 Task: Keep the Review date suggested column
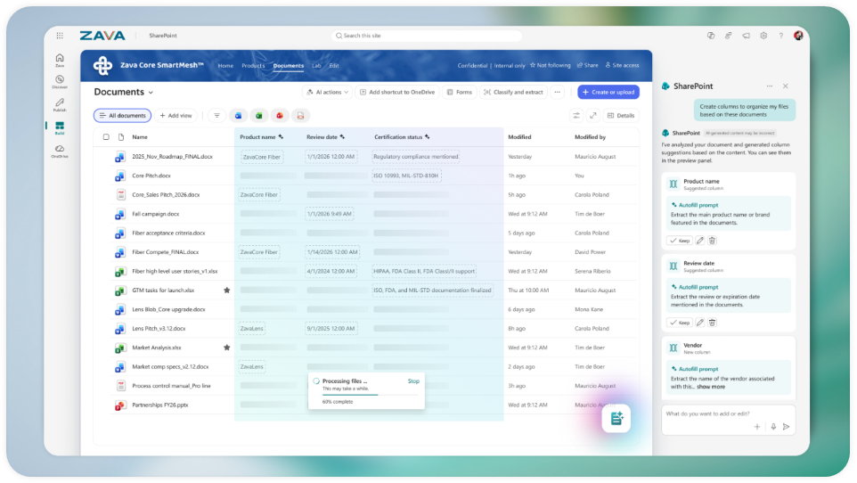[x=680, y=323]
